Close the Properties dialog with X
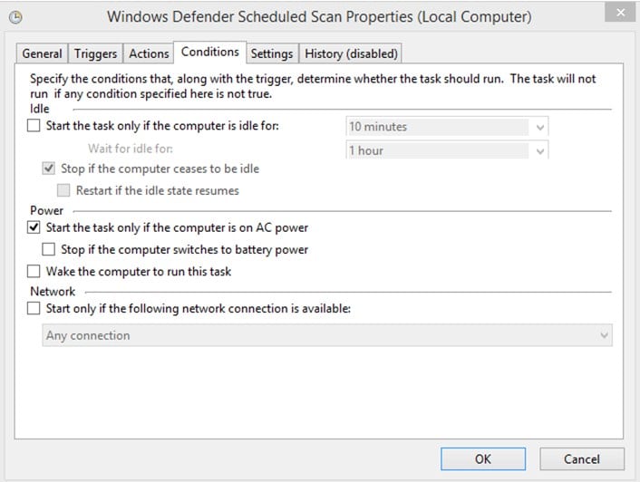This screenshot has height=482, width=640. 620,13
